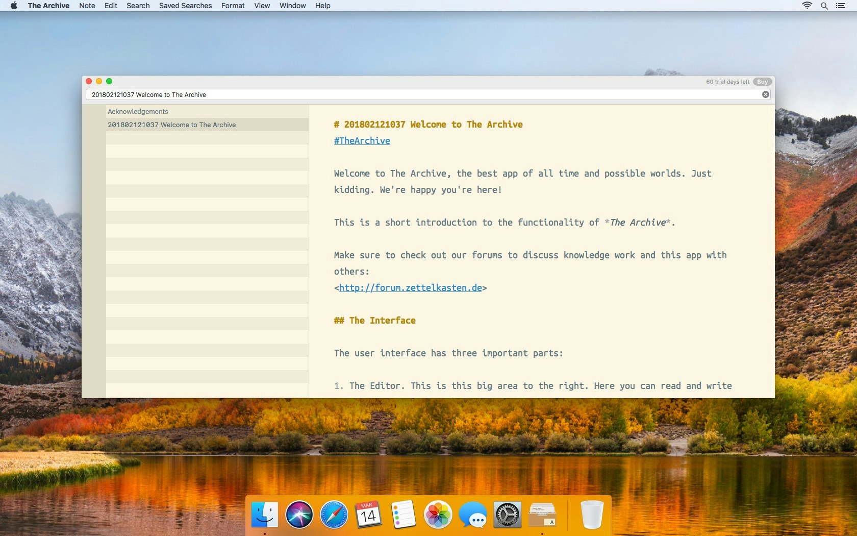Open the Calendar app in the dock
The width and height of the screenshot is (857, 536).
pos(368,514)
